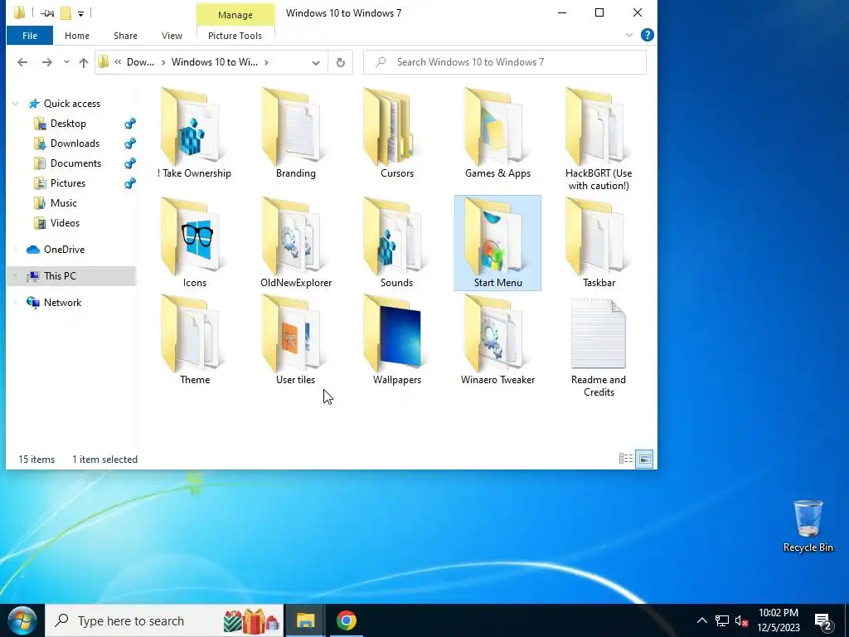
Task: Select the Readme and Credits file
Action: pos(599,347)
